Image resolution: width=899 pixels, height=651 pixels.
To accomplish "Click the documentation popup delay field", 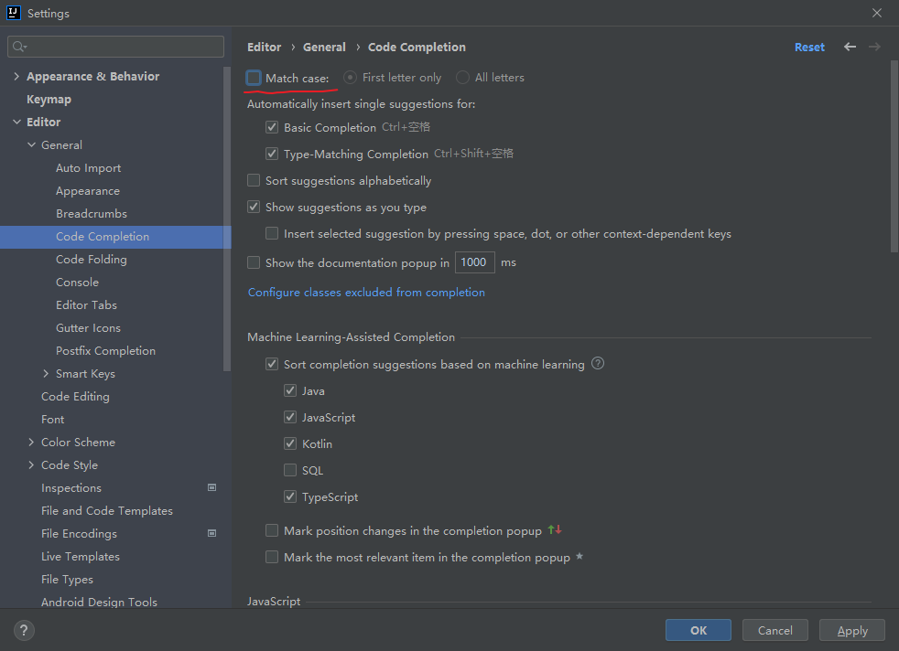I will tap(474, 262).
